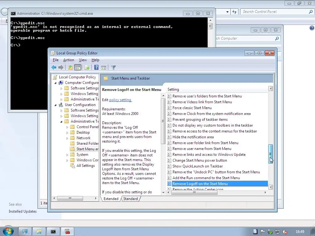Select Shared Folders tree item

pyautogui.click(x=87, y=144)
